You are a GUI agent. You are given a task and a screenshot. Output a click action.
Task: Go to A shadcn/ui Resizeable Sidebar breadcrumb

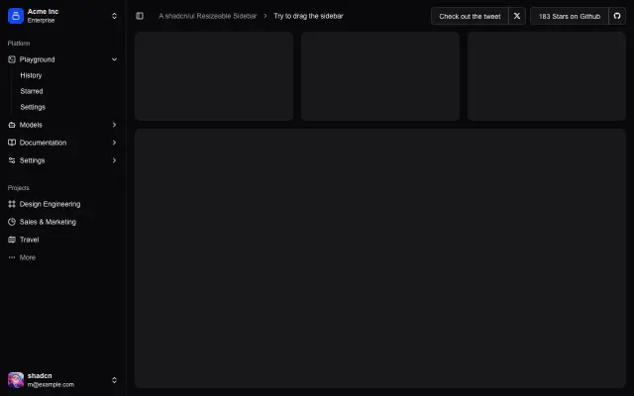pyautogui.click(x=207, y=16)
